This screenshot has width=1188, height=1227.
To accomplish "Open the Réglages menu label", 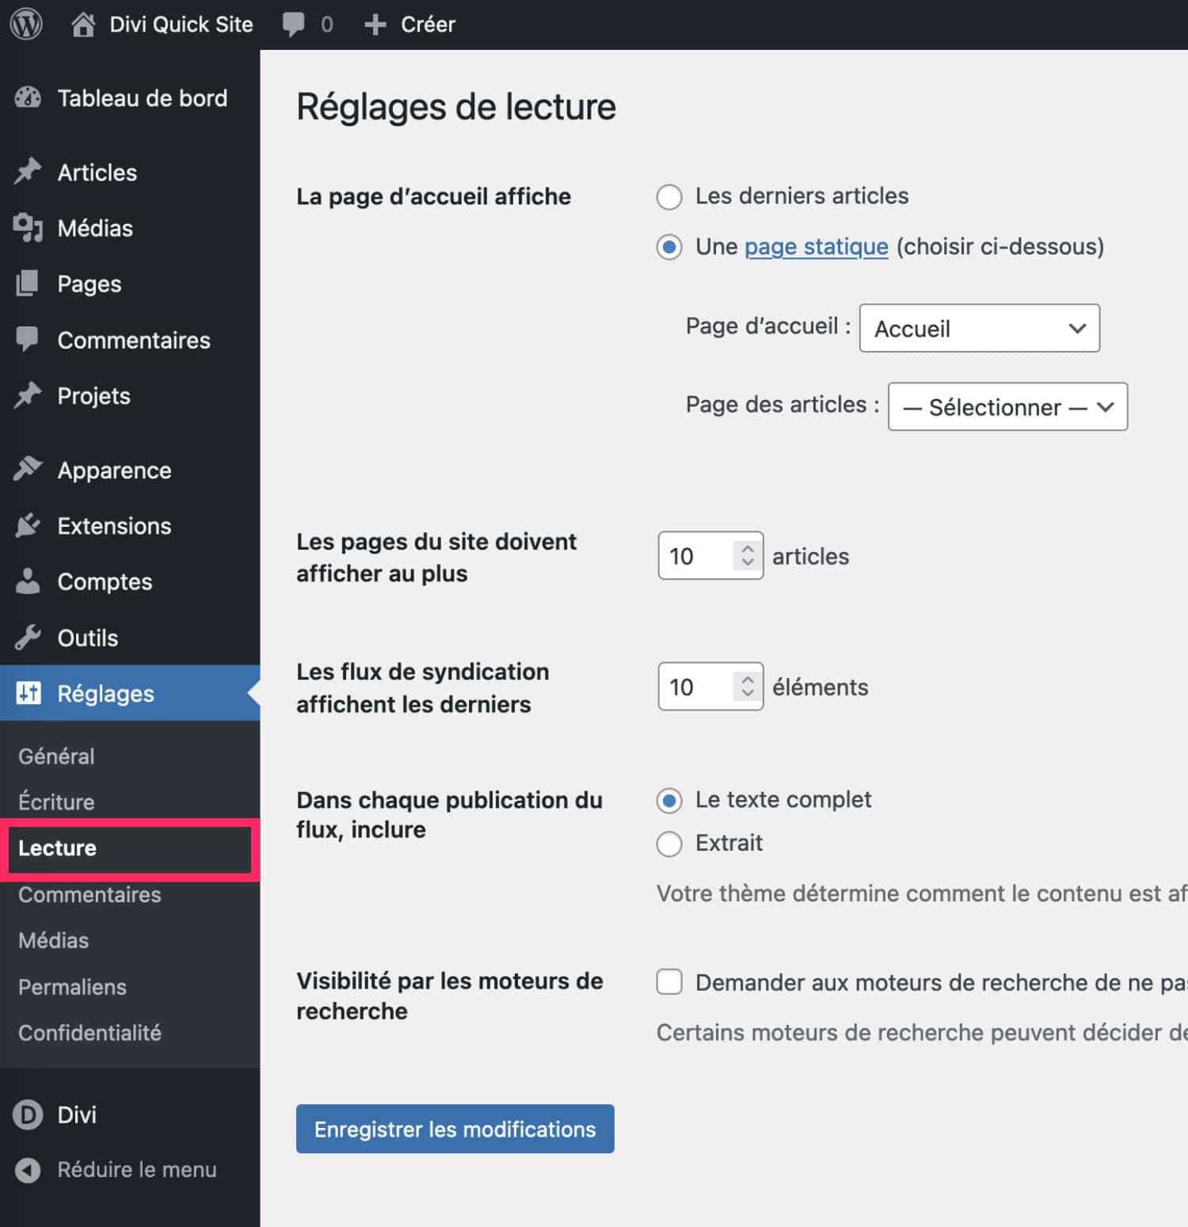I will tap(106, 694).
